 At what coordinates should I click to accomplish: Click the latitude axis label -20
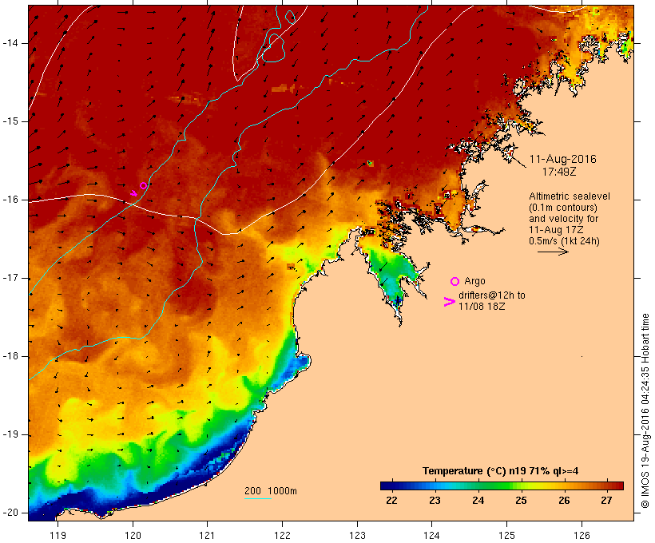[10, 513]
